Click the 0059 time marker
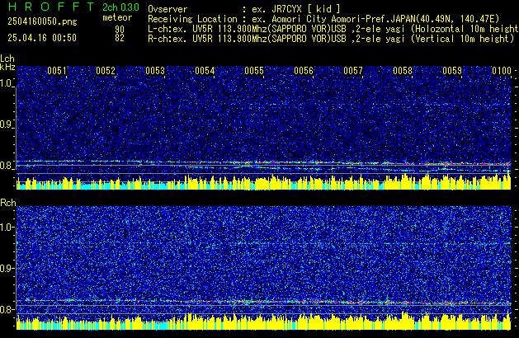The width and height of the screenshot is (519, 338). (452, 71)
